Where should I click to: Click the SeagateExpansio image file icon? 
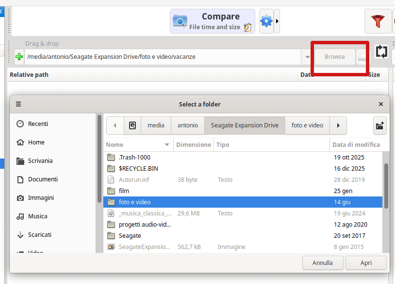click(x=111, y=247)
